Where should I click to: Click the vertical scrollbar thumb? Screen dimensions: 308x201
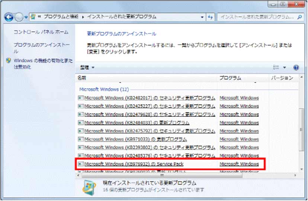(301, 130)
